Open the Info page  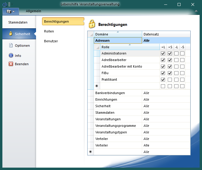[18, 56]
